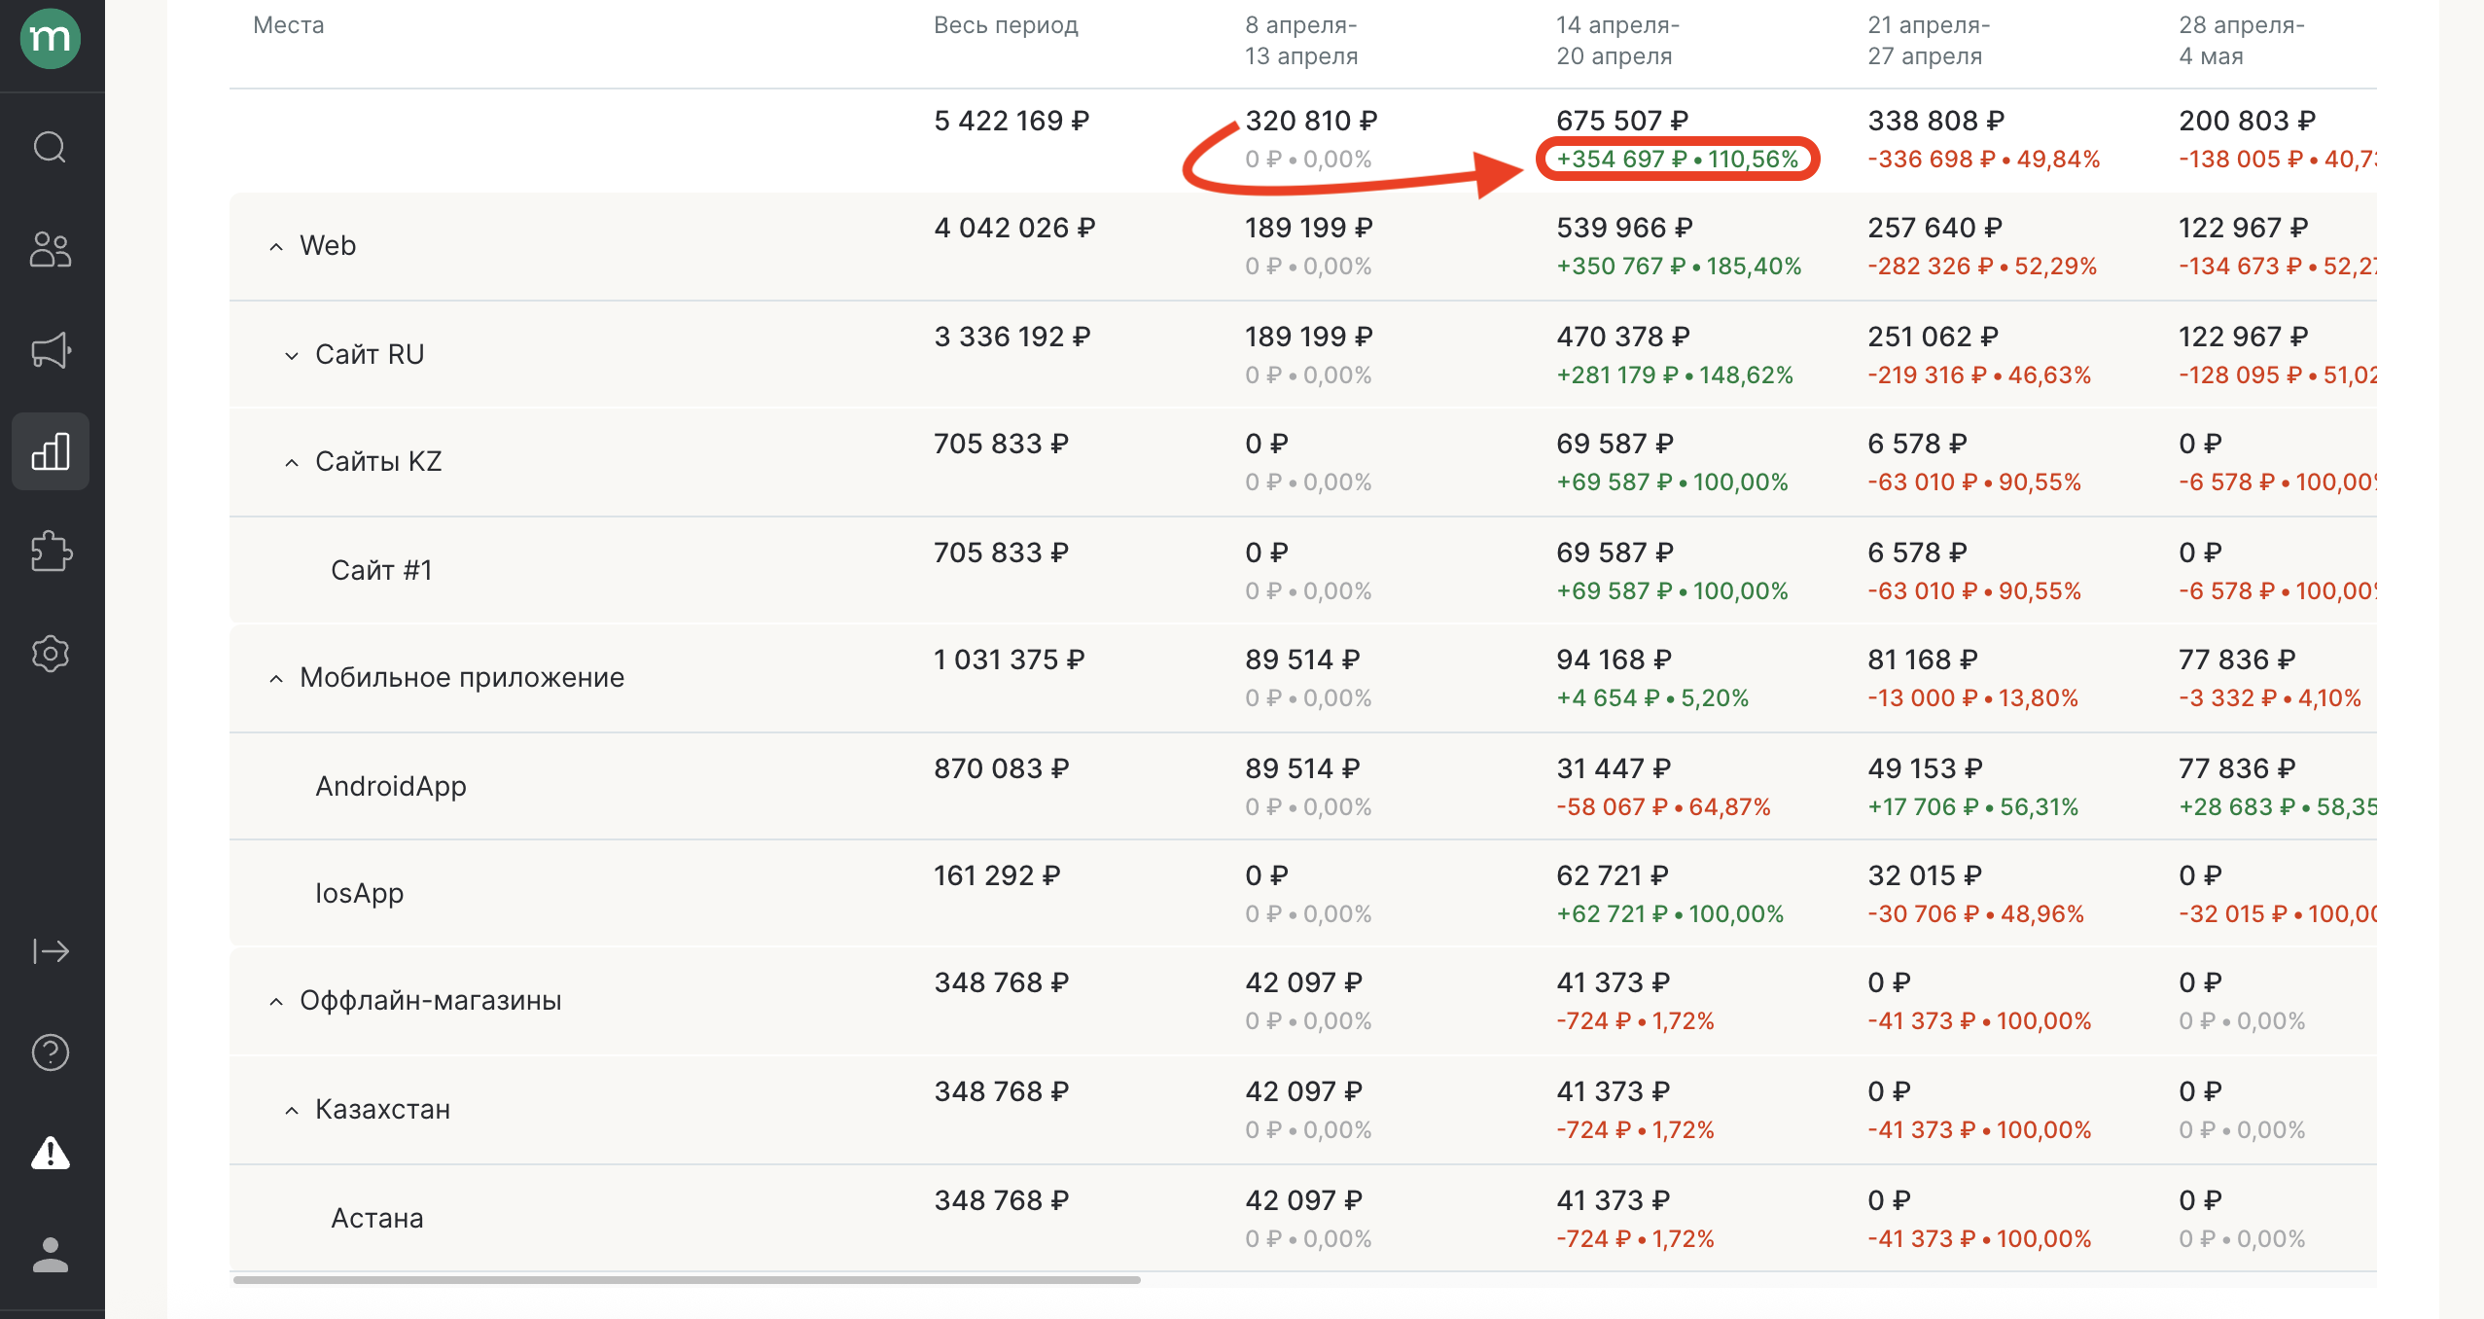This screenshot has height=1319, width=2484.
Task: Click Сайт RU total 3 336 192 ₽
Action: pos(1012,337)
